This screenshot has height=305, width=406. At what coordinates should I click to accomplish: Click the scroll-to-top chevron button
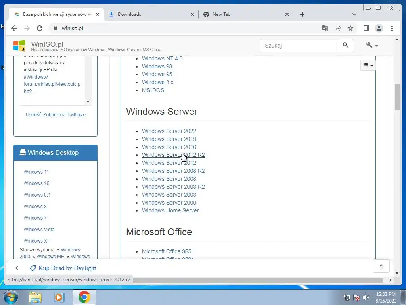pos(381,266)
